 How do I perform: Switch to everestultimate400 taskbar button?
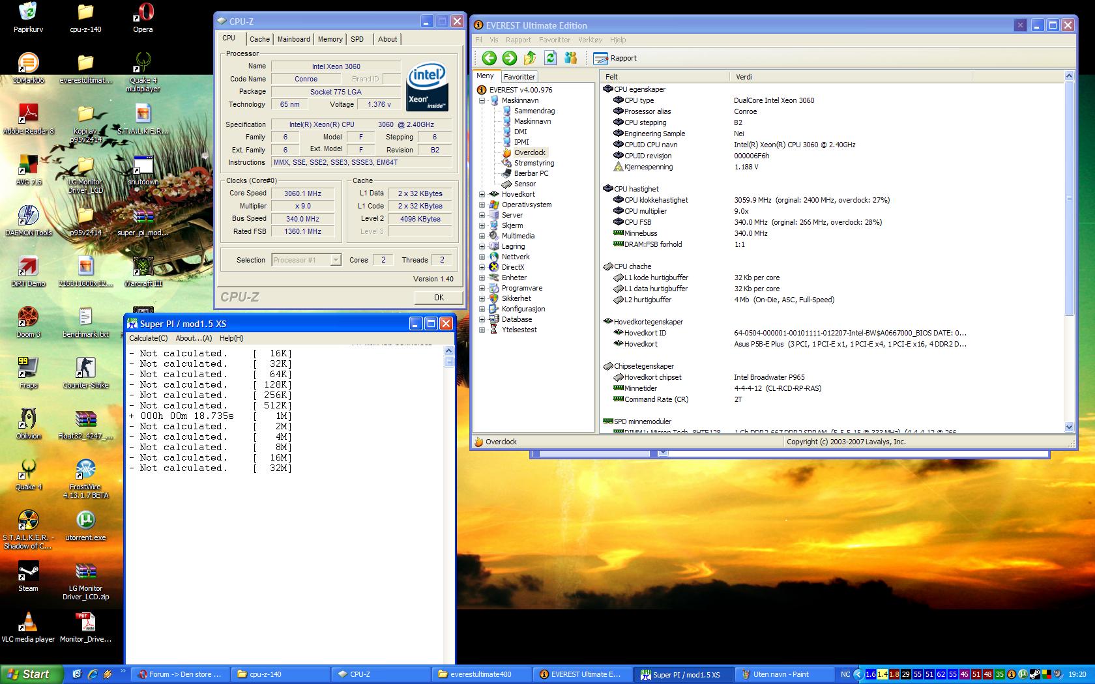click(x=480, y=674)
